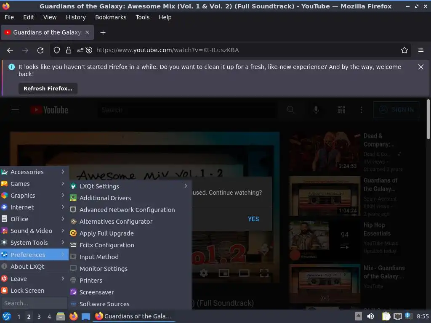Click into the YouTube search field
This screenshot has width=431, height=323.
(x=187, y=110)
